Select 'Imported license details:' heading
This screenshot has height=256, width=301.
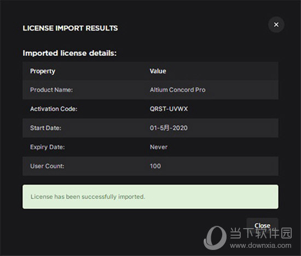[70, 53]
